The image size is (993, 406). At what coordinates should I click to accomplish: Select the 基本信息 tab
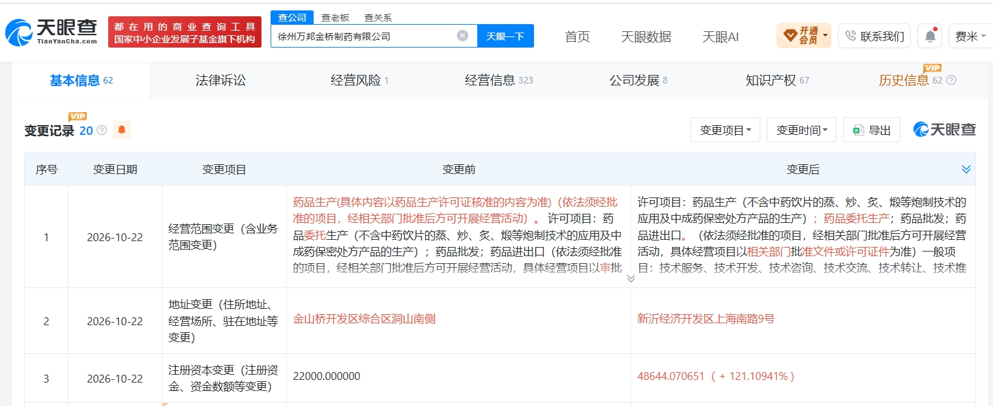(x=82, y=81)
